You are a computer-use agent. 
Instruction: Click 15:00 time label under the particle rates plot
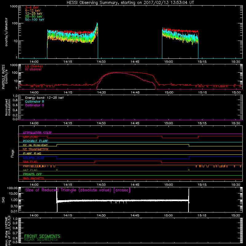(169, 93)
